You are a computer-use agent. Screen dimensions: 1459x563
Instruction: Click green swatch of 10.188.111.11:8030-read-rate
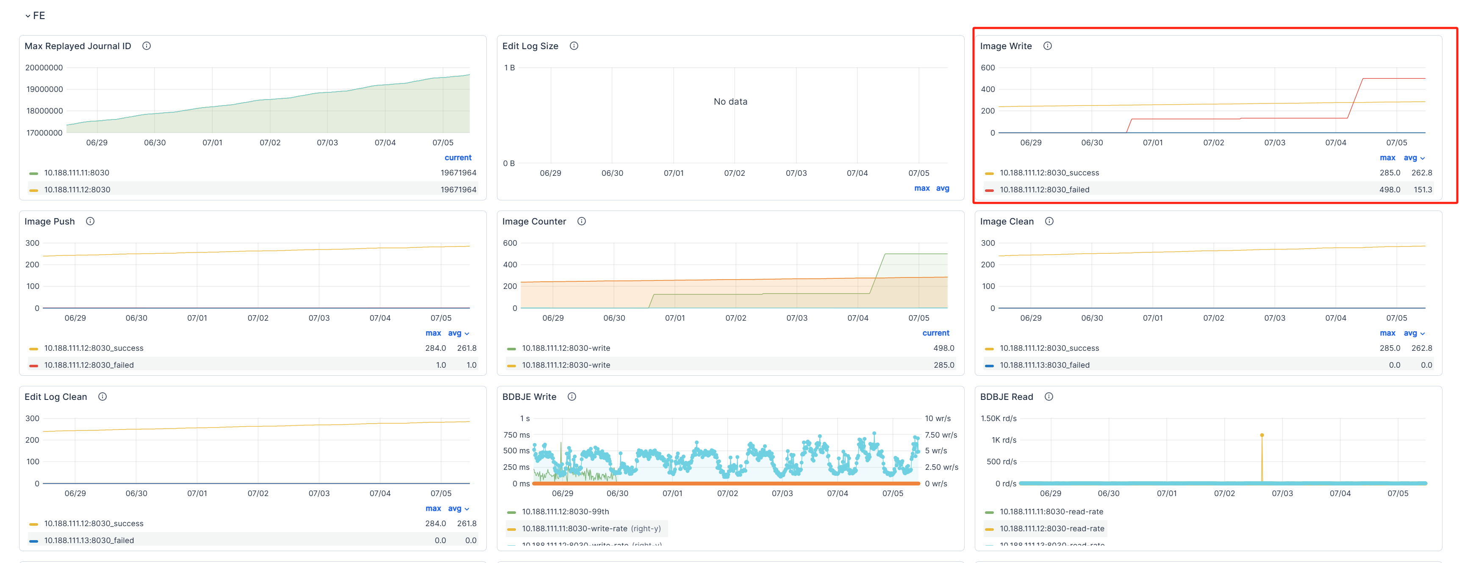click(989, 512)
